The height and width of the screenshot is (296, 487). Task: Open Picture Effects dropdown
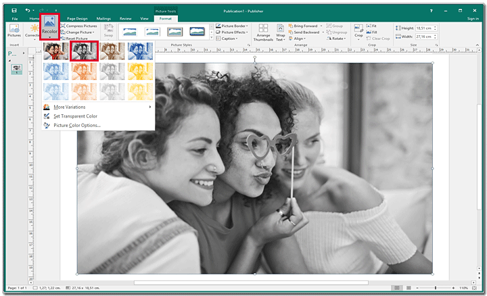[232, 32]
